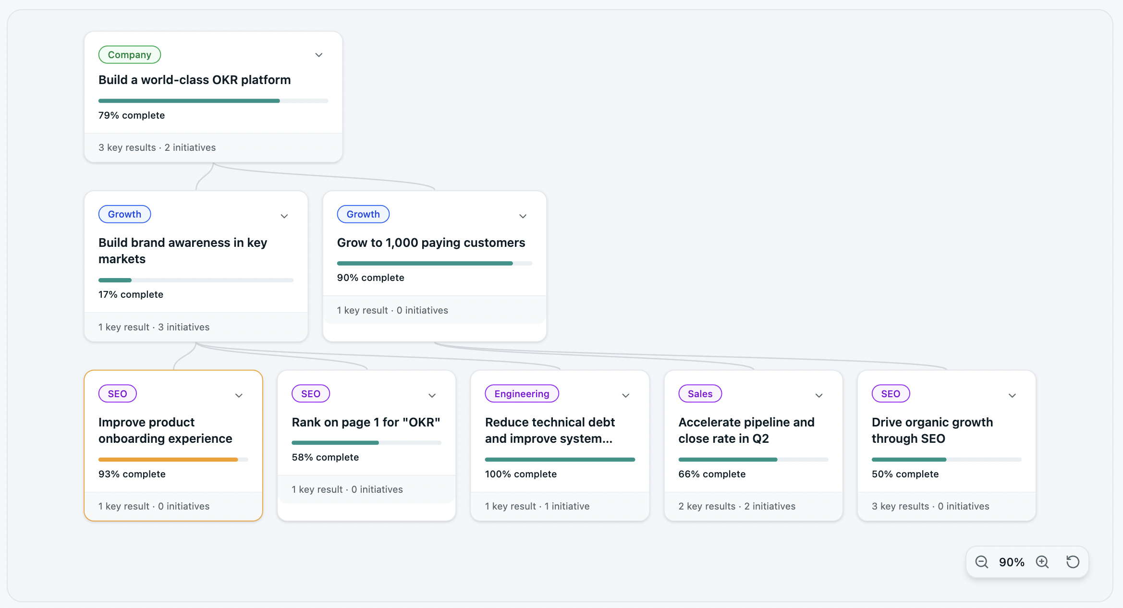This screenshot has width=1123, height=608.
Task: Click the 79% complete label
Action: (132, 115)
